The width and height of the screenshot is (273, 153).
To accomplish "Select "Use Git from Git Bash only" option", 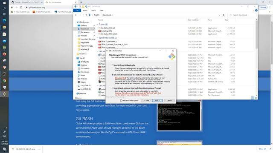I will (113, 65).
